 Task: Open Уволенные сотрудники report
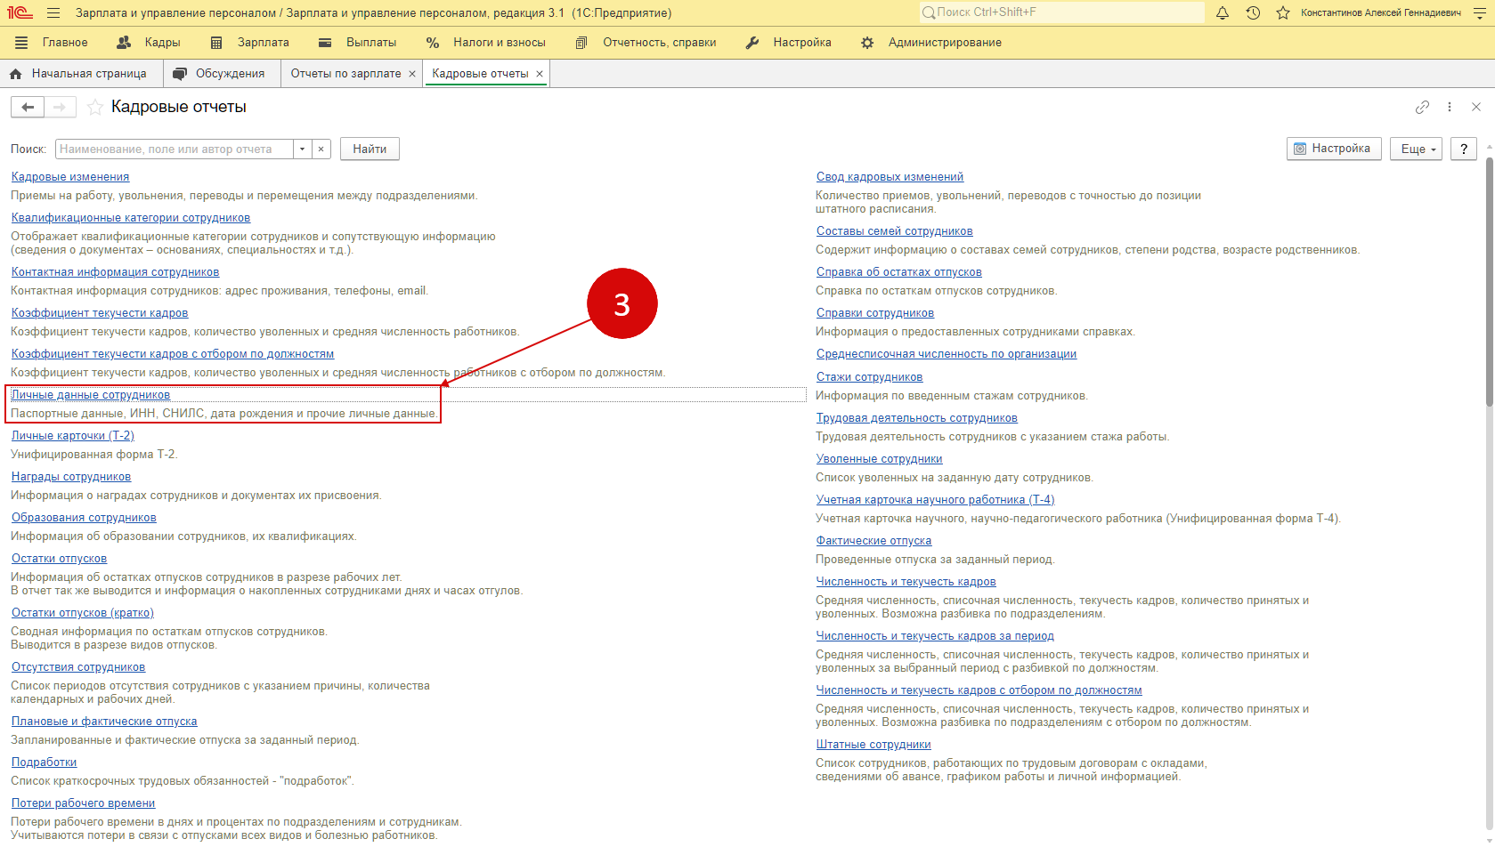tap(879, 459)
